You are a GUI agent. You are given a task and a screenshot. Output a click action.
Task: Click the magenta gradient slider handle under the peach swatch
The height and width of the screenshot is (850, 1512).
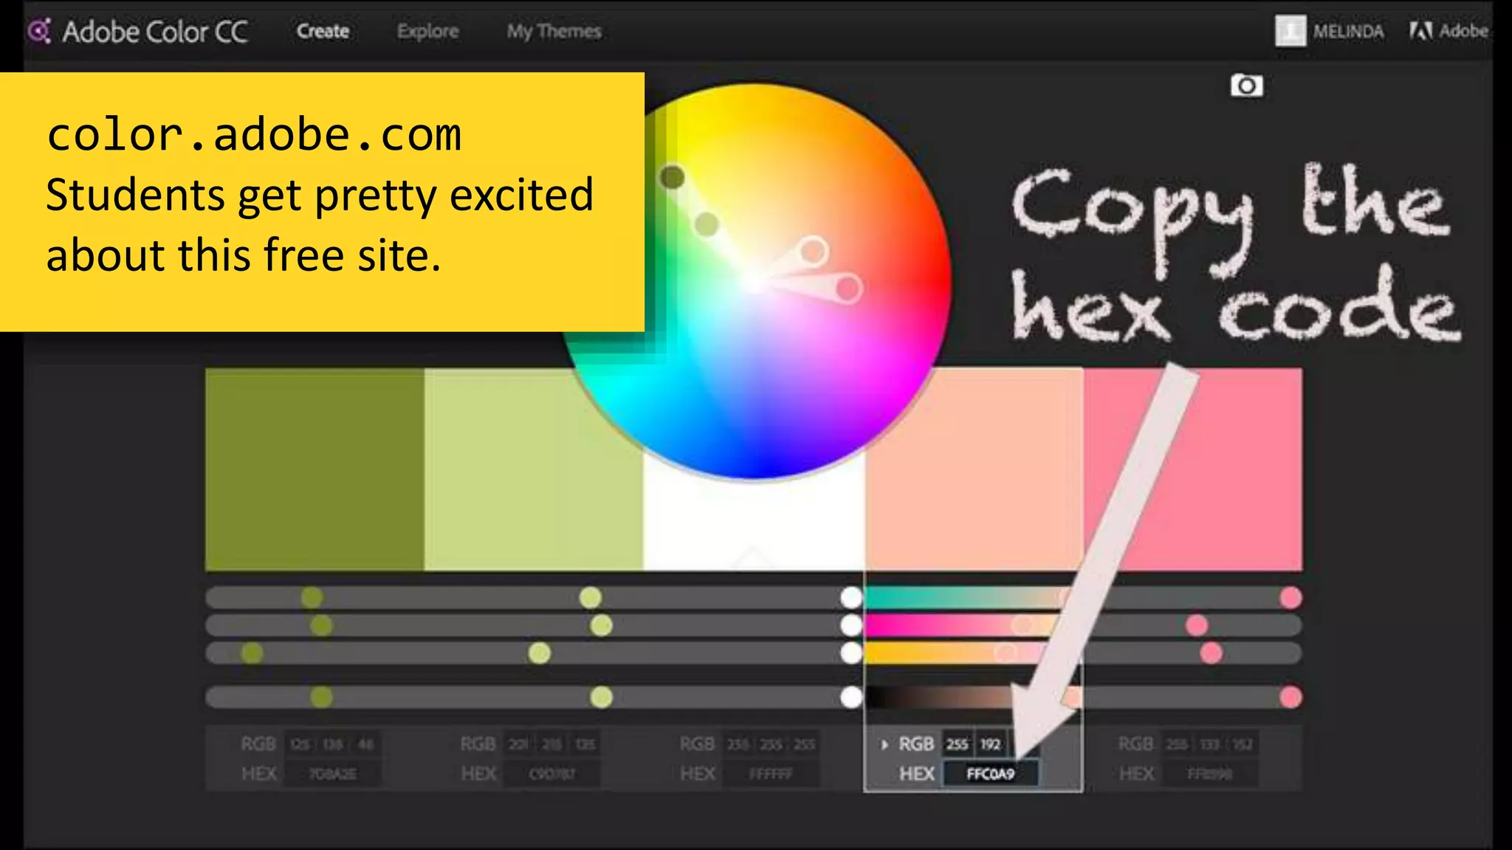click(1023, 626)
